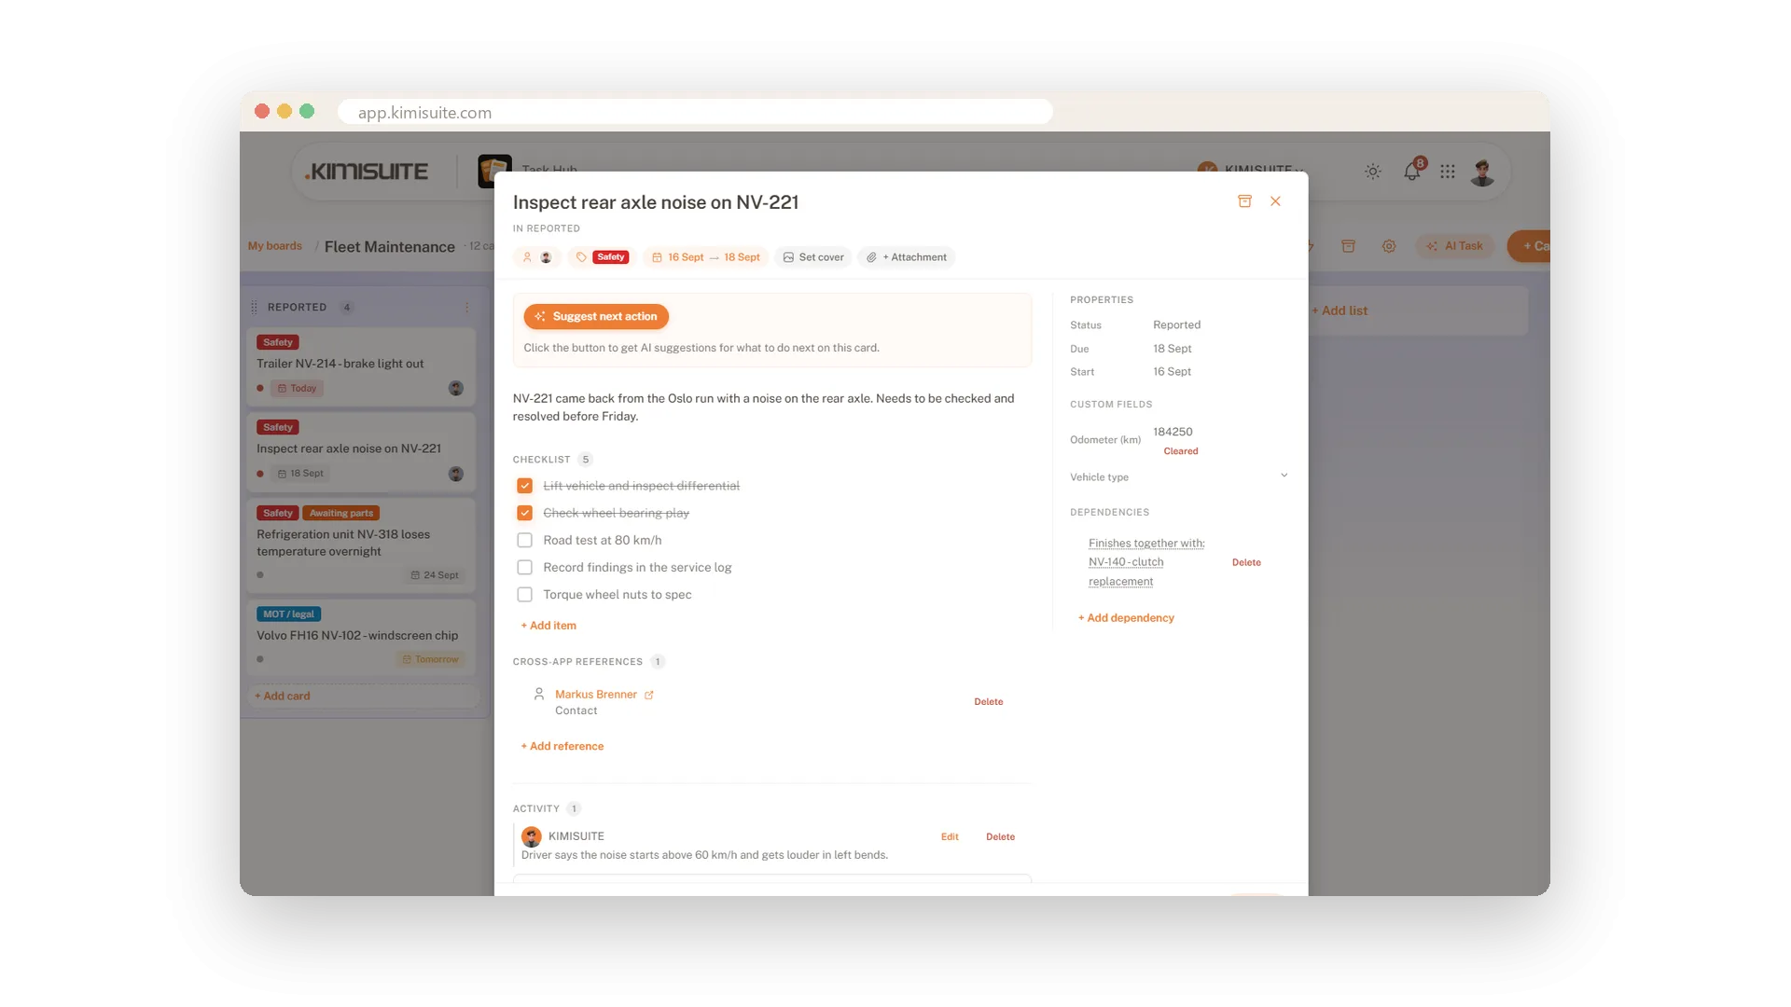Image resolution: width=1791 pixels, height=1007 pixels.
Task: Open the board settings gear
Action: click(x=1389, y=246)
